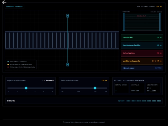This screenshot has width=168, height=126.
Task: Click the red legend entry Mittausraja ylitetty
Action: [21, 67]
